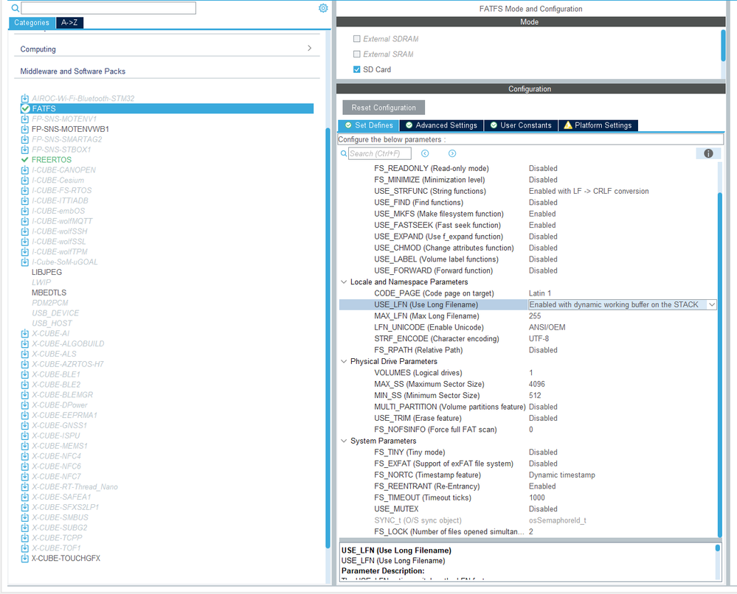The height and width of the screenshot is (594, 737).
Task: Click the parameter Search (Ctrl+F) field
Action: 380,153
